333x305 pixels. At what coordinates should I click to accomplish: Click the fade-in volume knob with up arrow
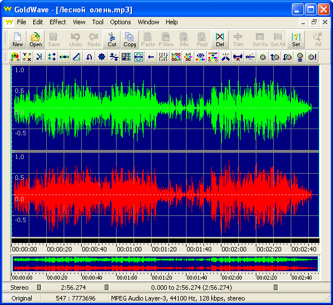click(275, 57)
